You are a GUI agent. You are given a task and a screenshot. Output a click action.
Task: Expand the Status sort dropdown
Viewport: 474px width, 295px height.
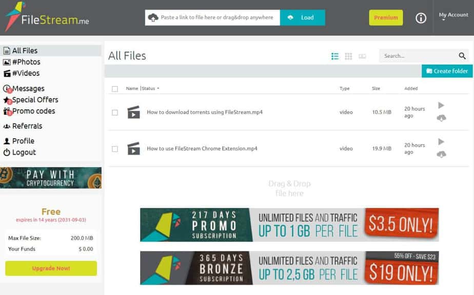pyautogui.click(x=150, y=89)
